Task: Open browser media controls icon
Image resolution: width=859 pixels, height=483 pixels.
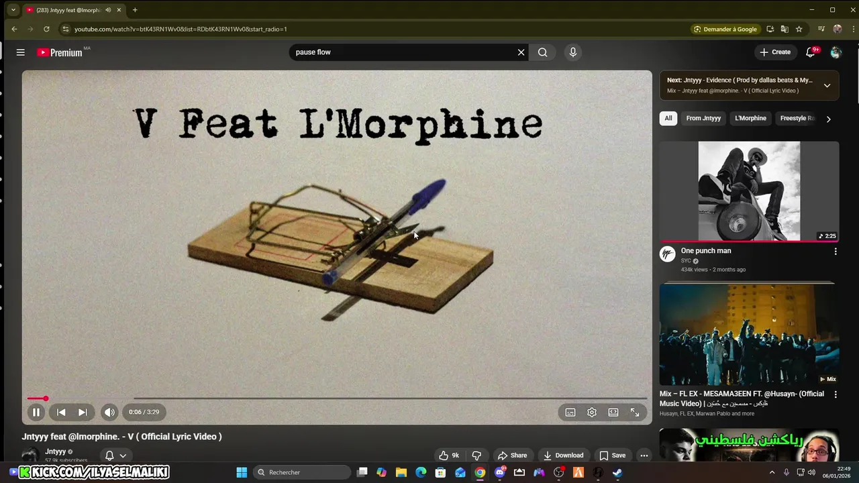Action: pyautogui.click(x=821, y=30)
